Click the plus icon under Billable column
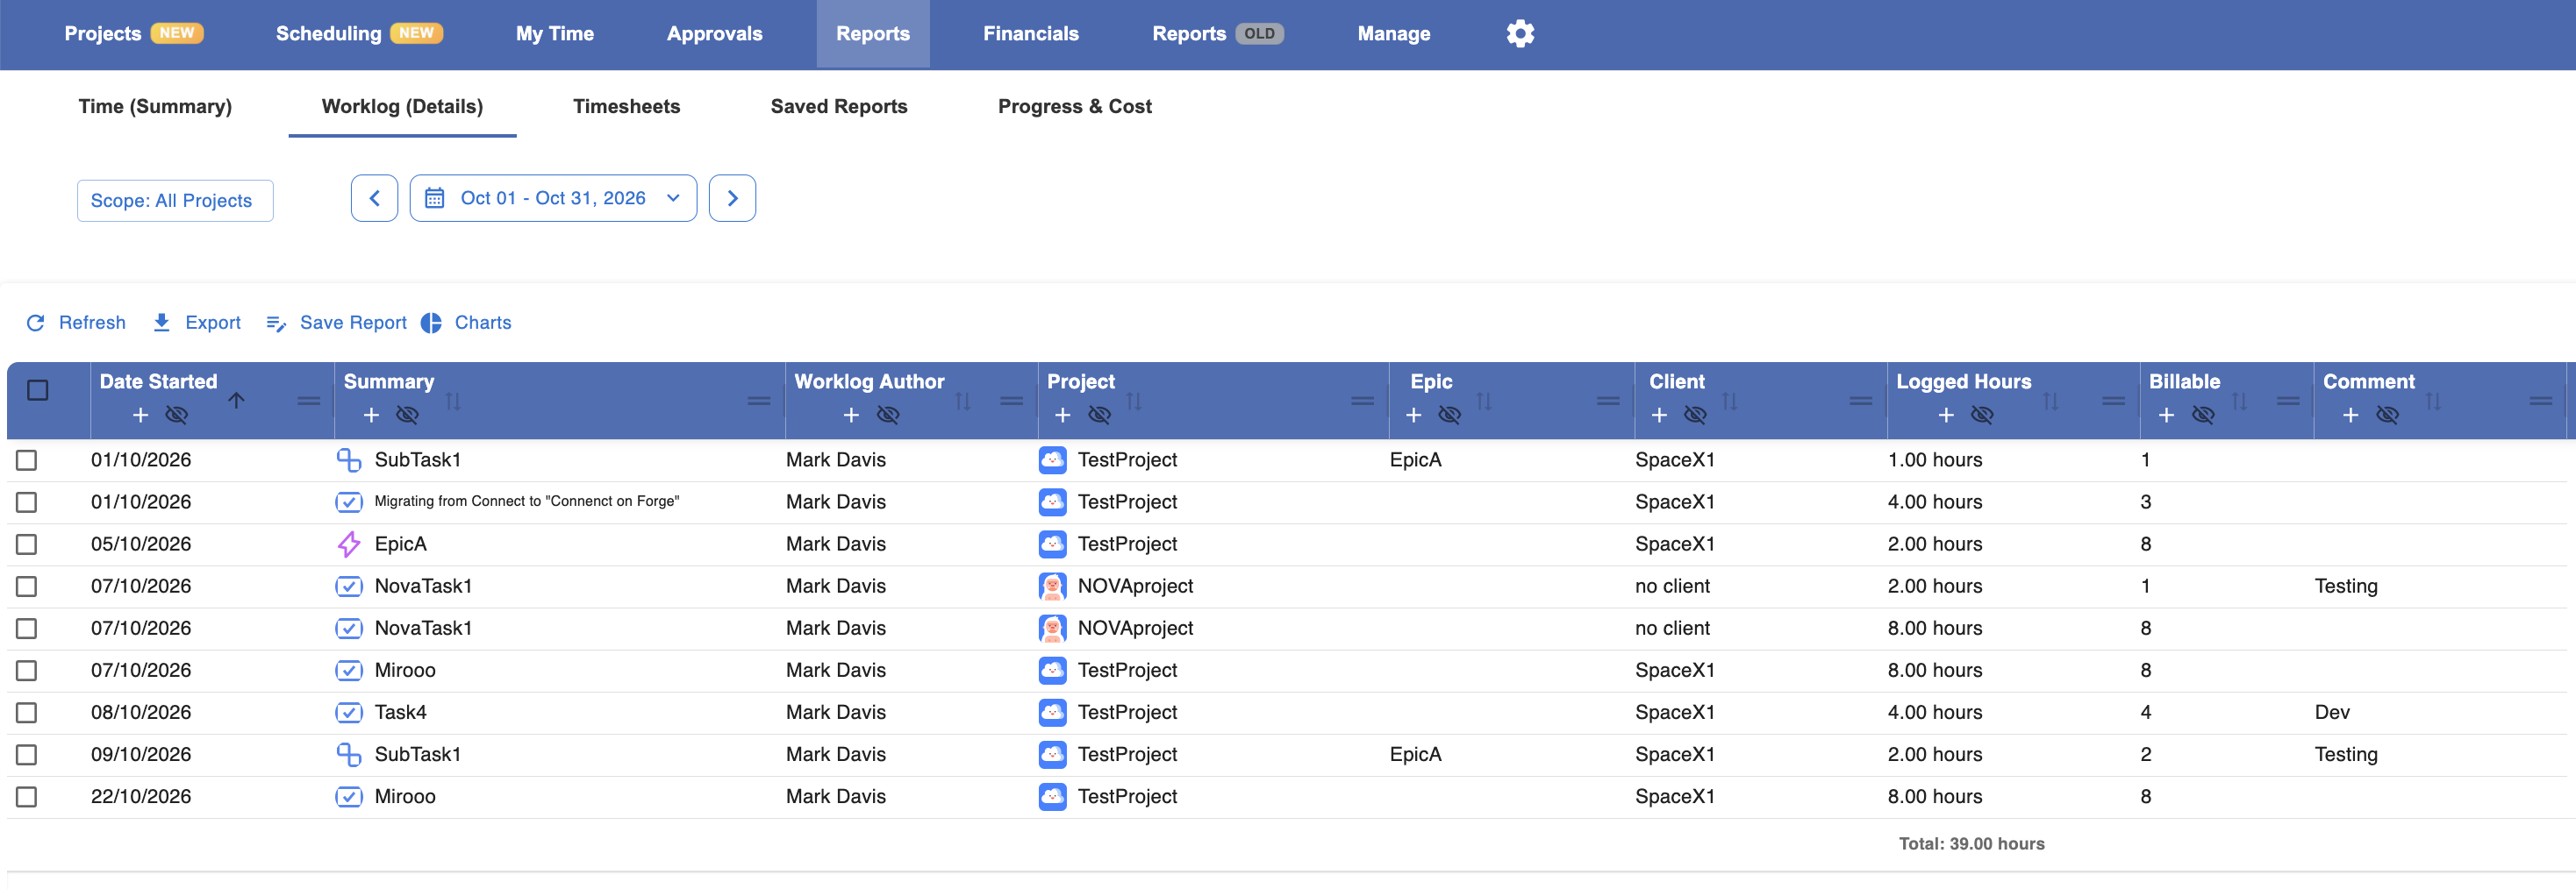2576x889 pixels. 2166,415
